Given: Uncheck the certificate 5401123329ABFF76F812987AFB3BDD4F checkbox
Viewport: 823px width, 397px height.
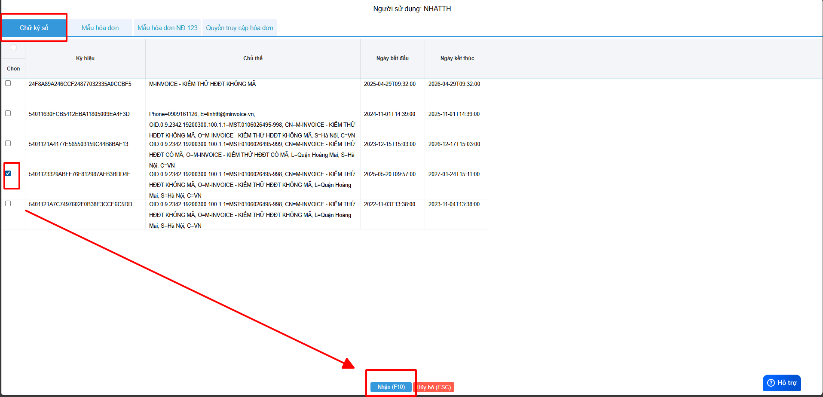Looking at the screenshot, I should pos(8,174).
